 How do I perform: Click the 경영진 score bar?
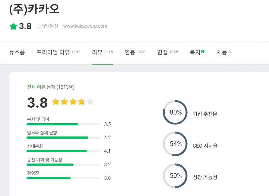[x=63, y=178]
